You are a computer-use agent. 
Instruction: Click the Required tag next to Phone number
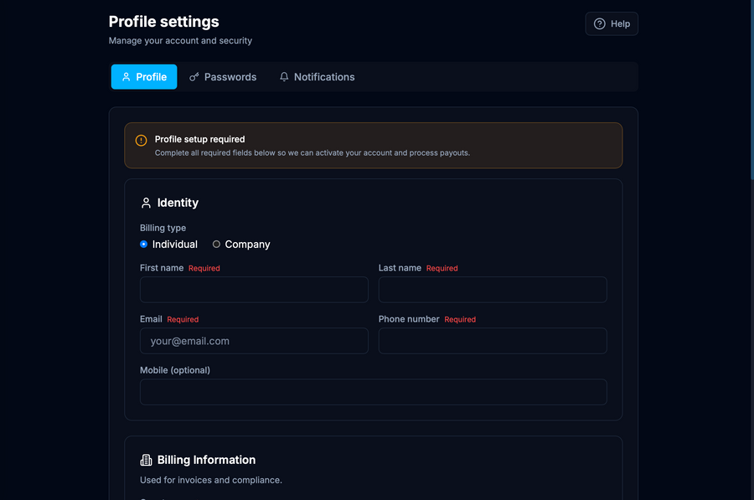(x=460, y=320)
